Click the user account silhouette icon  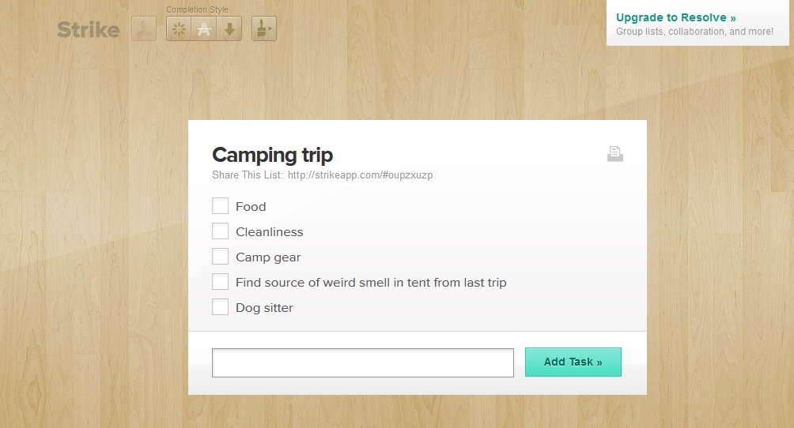pos(144,29)
